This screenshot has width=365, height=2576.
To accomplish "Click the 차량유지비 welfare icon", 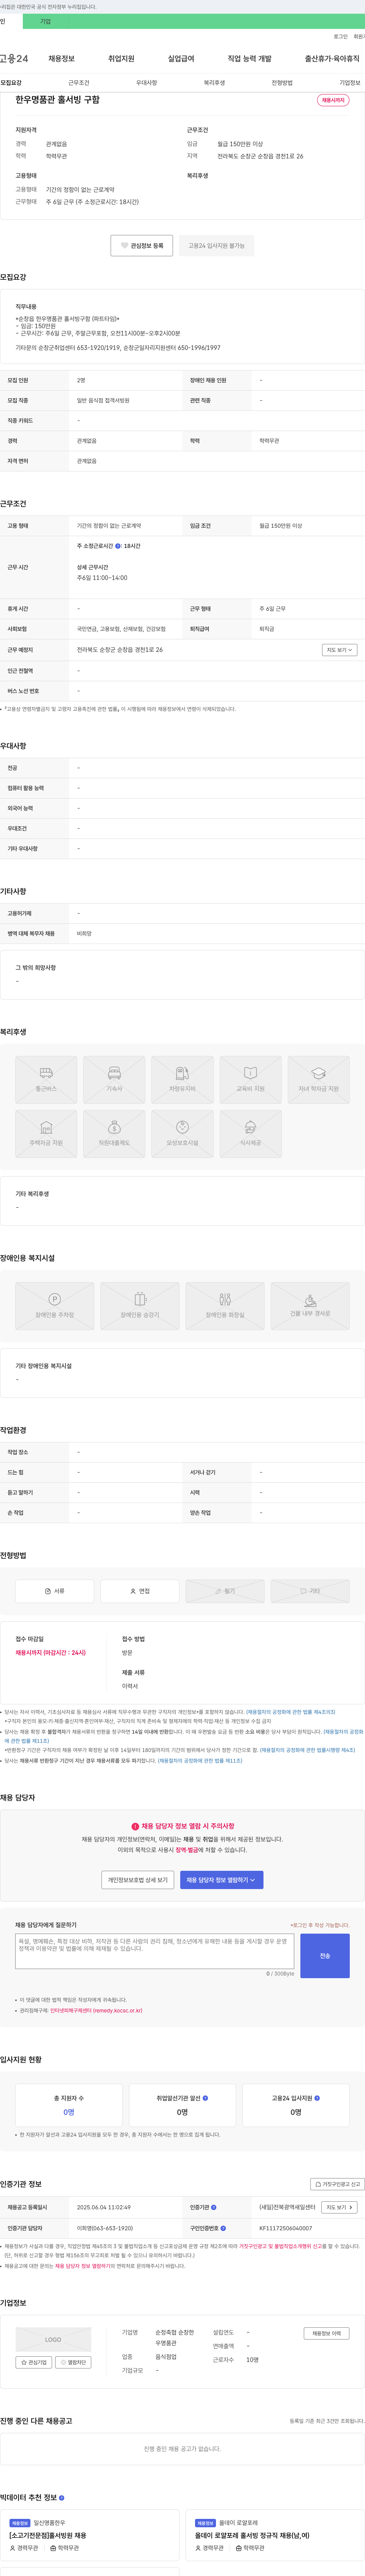I will [182, 1079].
